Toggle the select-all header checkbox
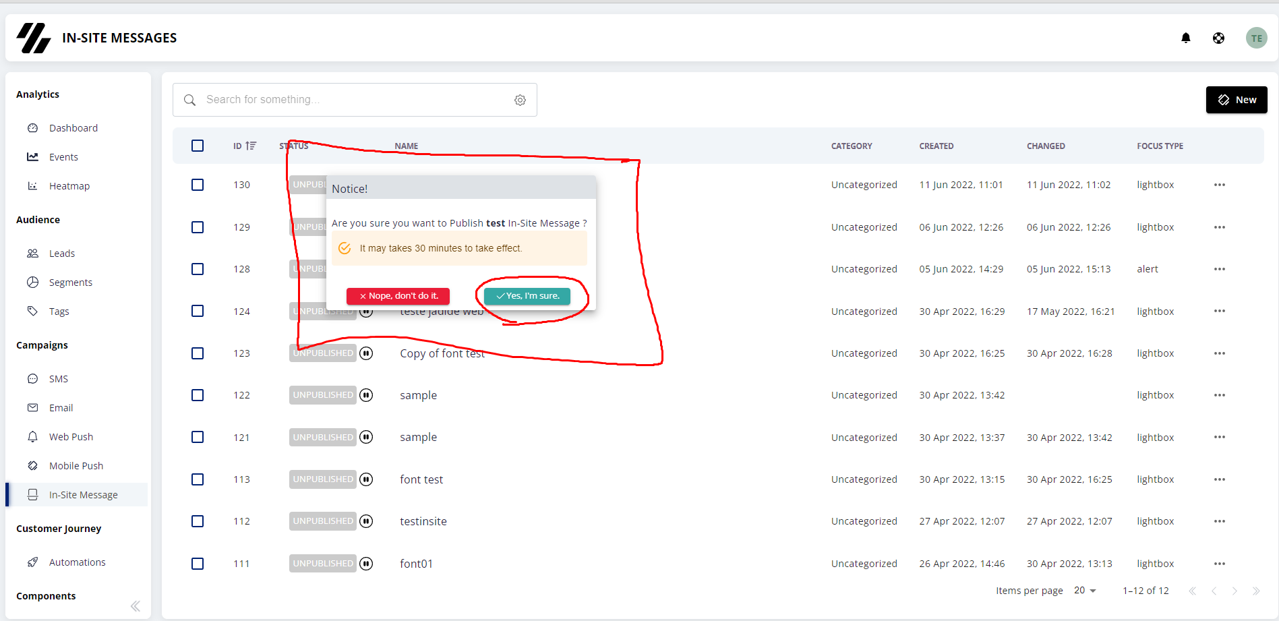The height and width of the screenshot is (621, 1279). click(x=198, y=146)
